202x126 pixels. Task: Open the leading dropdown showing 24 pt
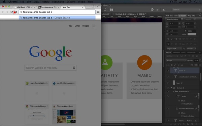click(x=195, y=24)
